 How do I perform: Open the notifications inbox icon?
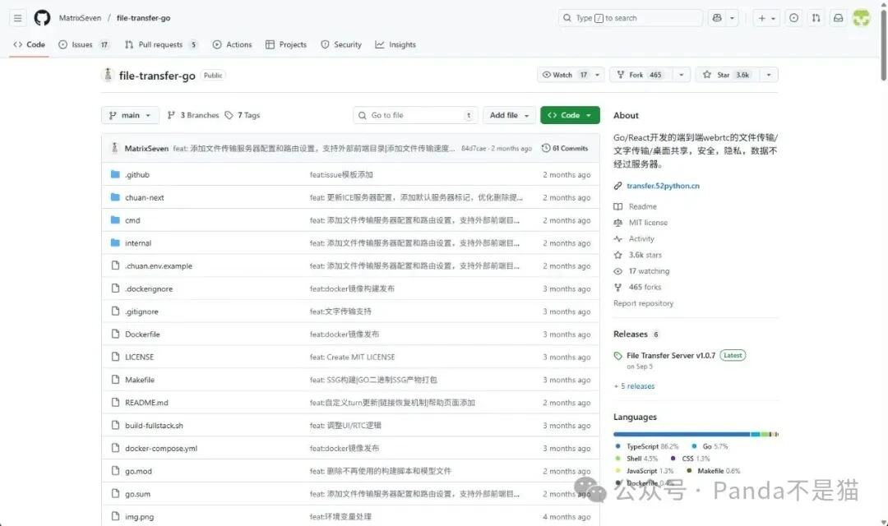pyautogui.click(x=838, y=18)
